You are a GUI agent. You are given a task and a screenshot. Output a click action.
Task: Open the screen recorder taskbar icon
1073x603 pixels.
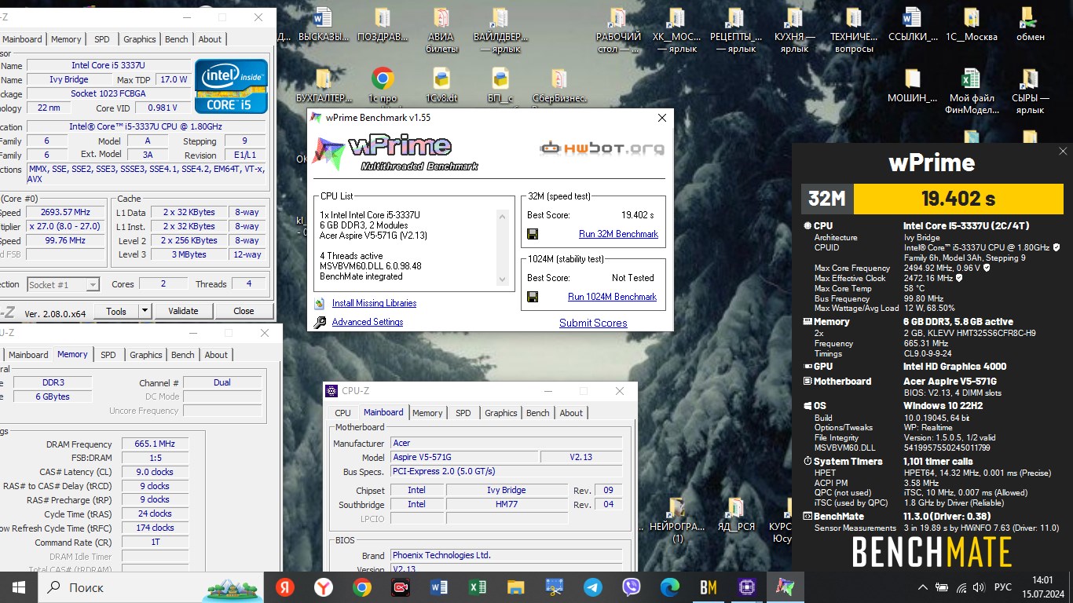400,587
